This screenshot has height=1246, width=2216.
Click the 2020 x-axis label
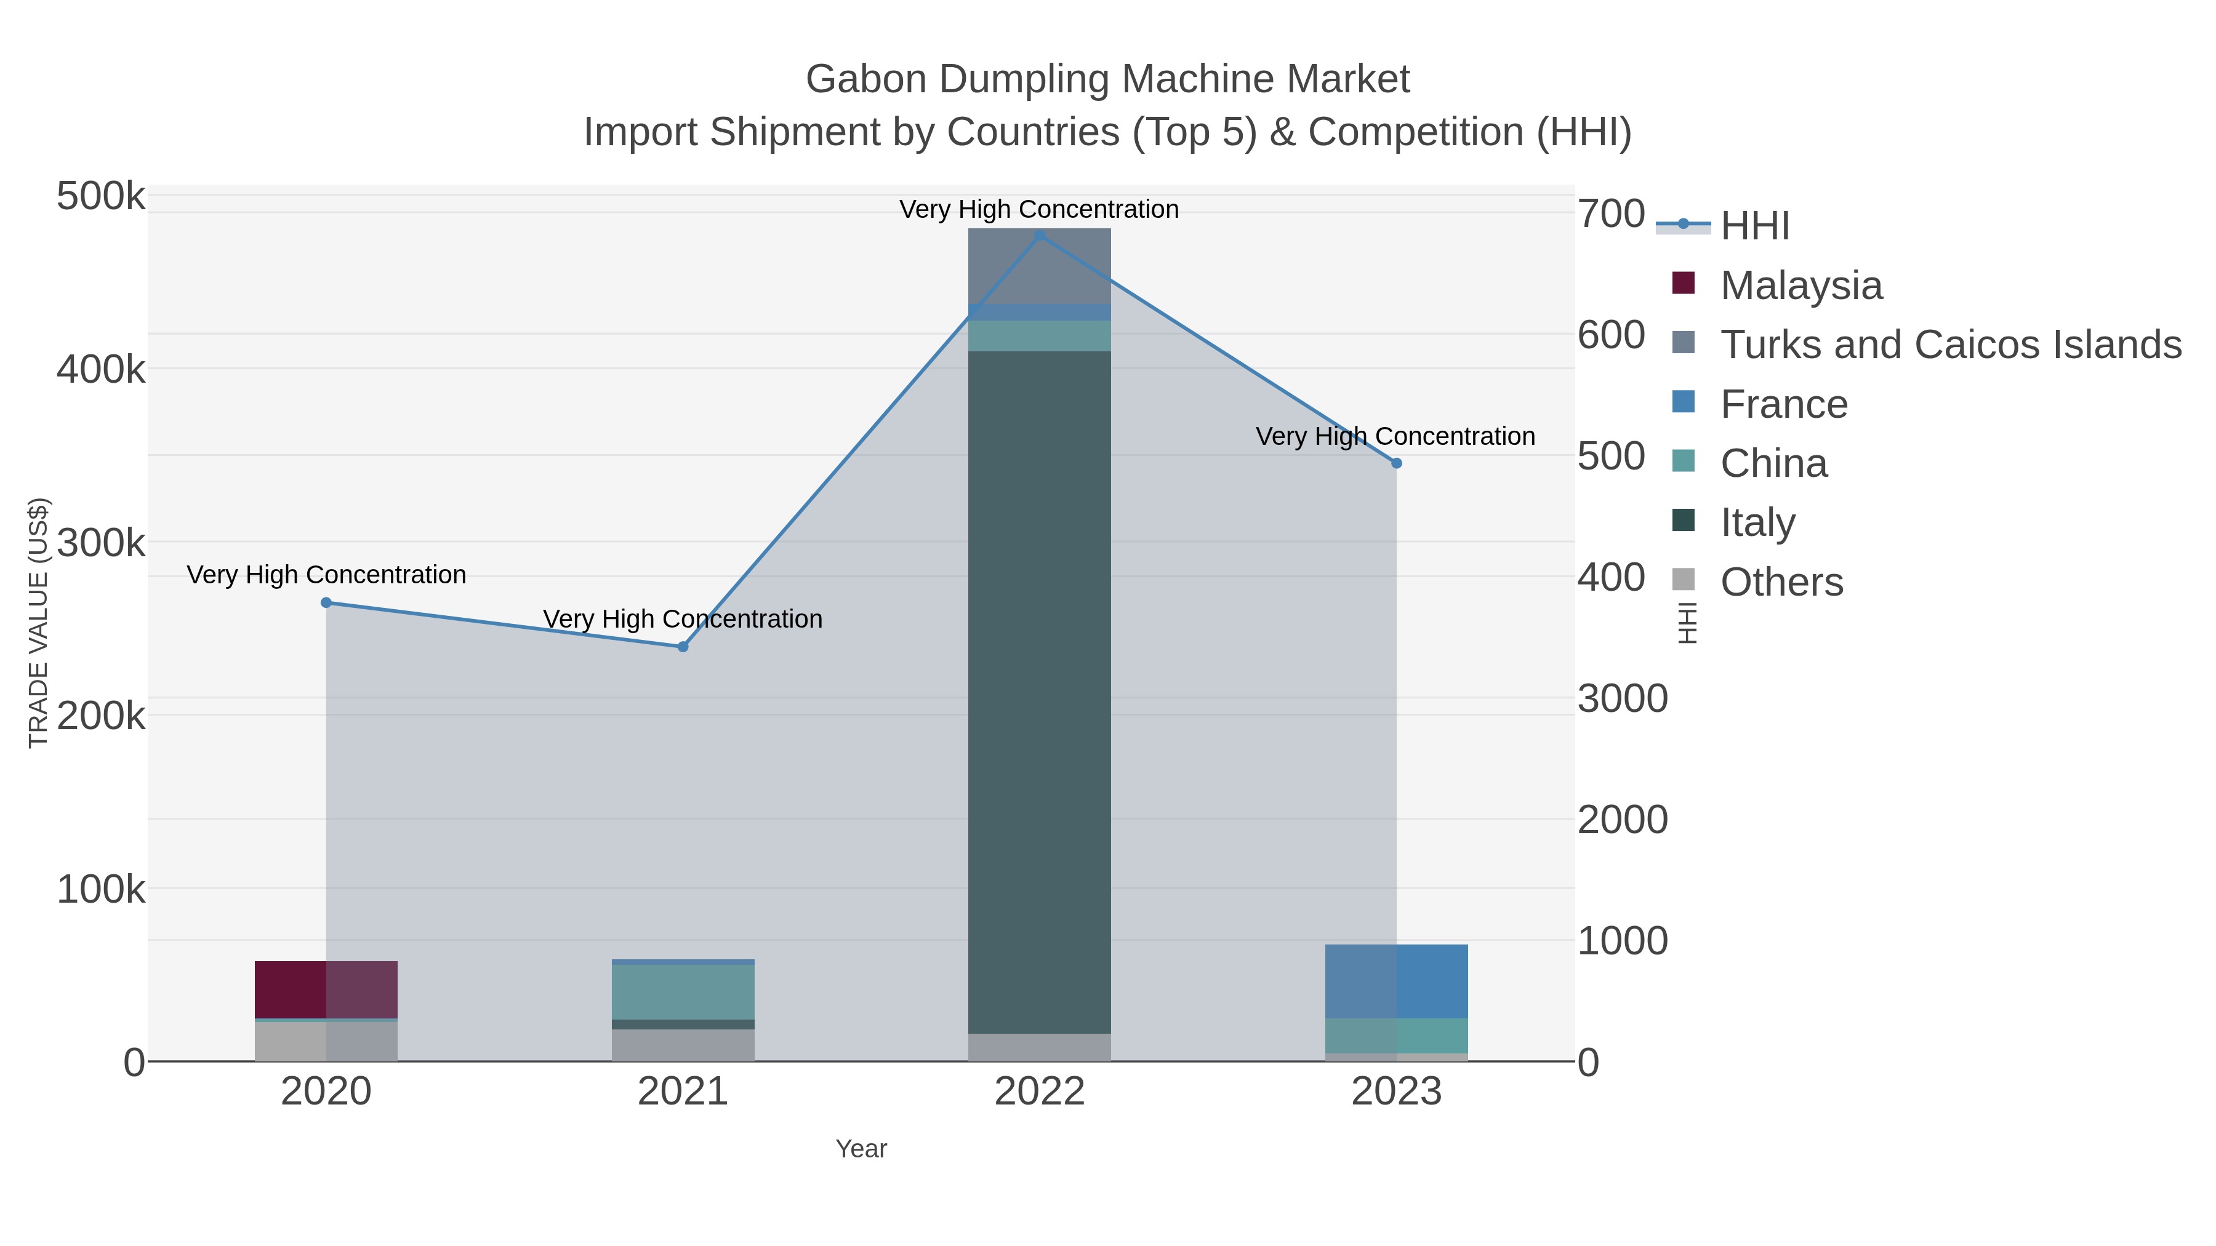pyautogui.click(x=326, y=1092)
